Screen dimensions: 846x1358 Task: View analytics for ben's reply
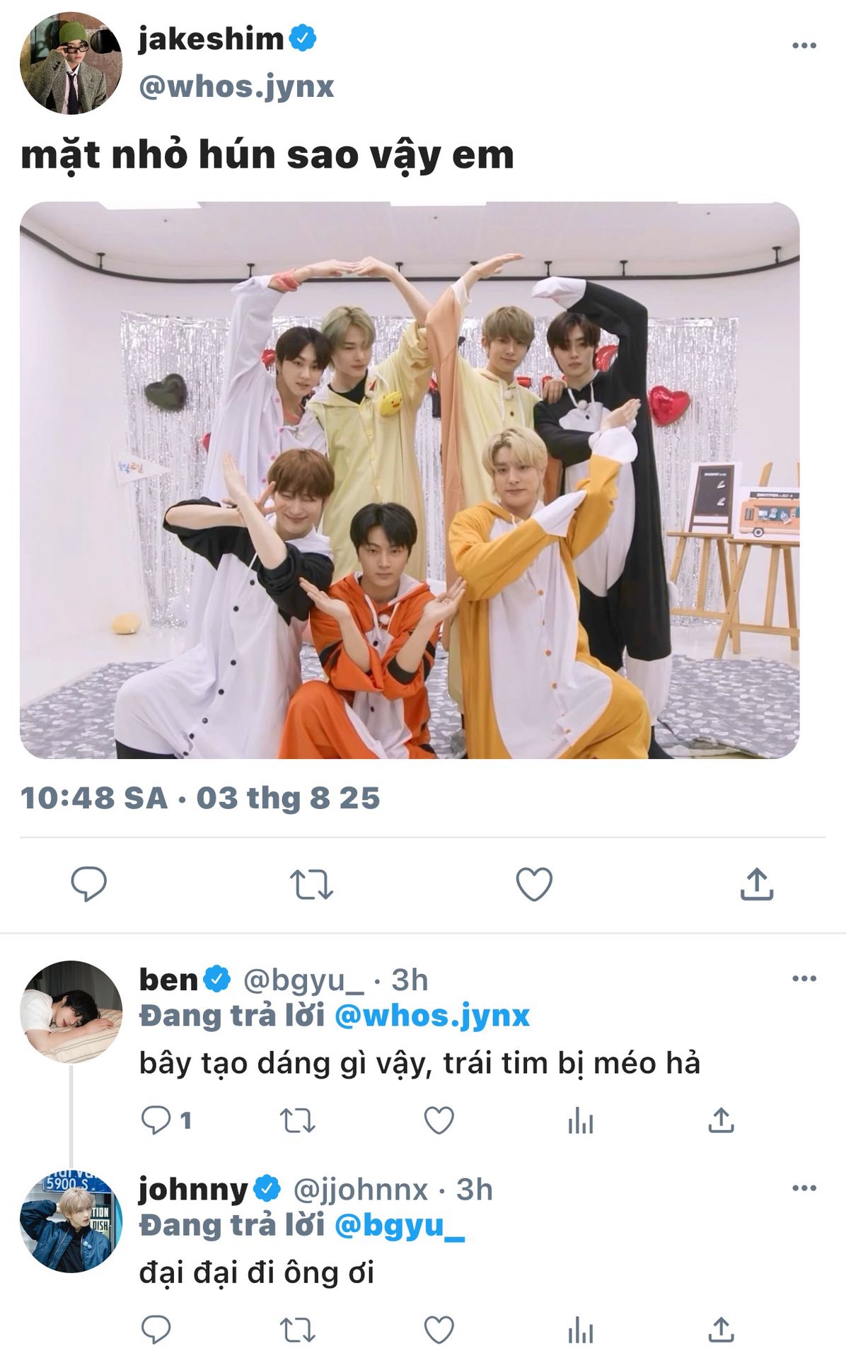point(580,1120)
